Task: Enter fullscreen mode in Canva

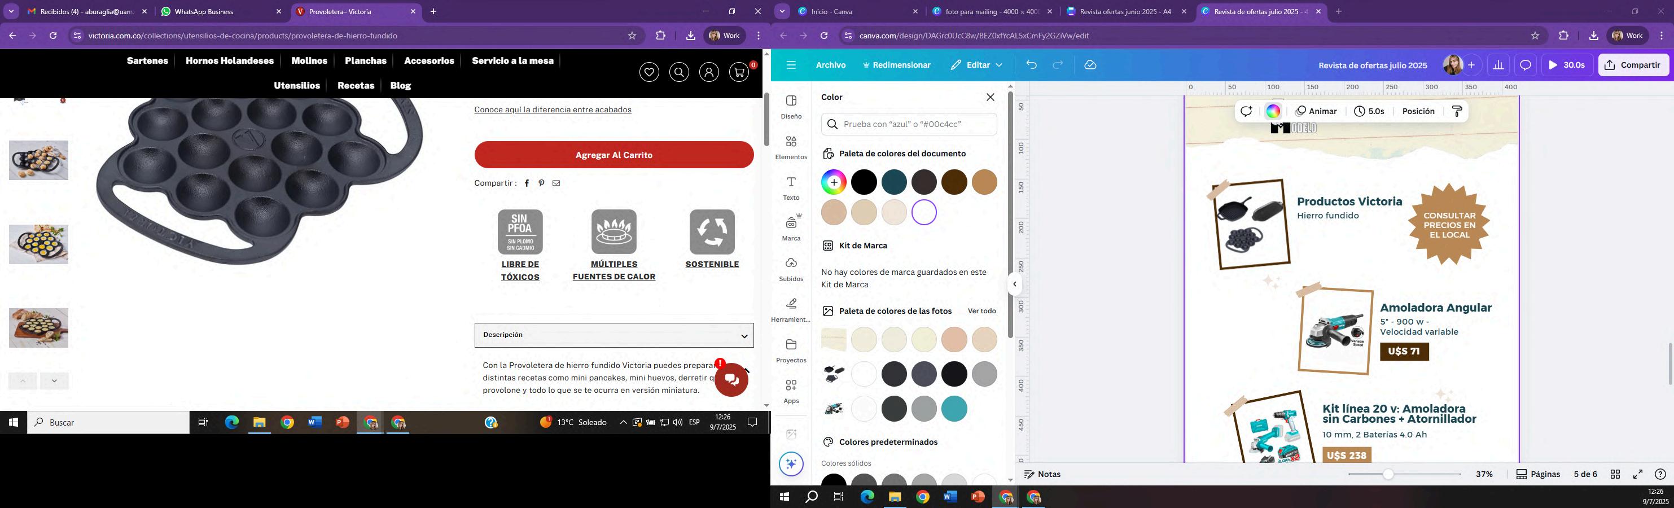Action: tap(1638, 474)
